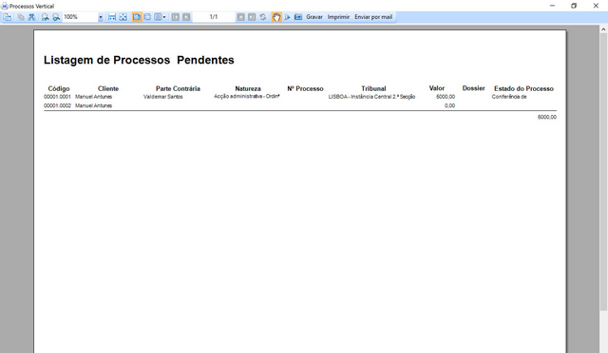Viewport: 608px width, 353px height.
Task: Click the 100% zoom level field
Action: [x=80, y=17]
